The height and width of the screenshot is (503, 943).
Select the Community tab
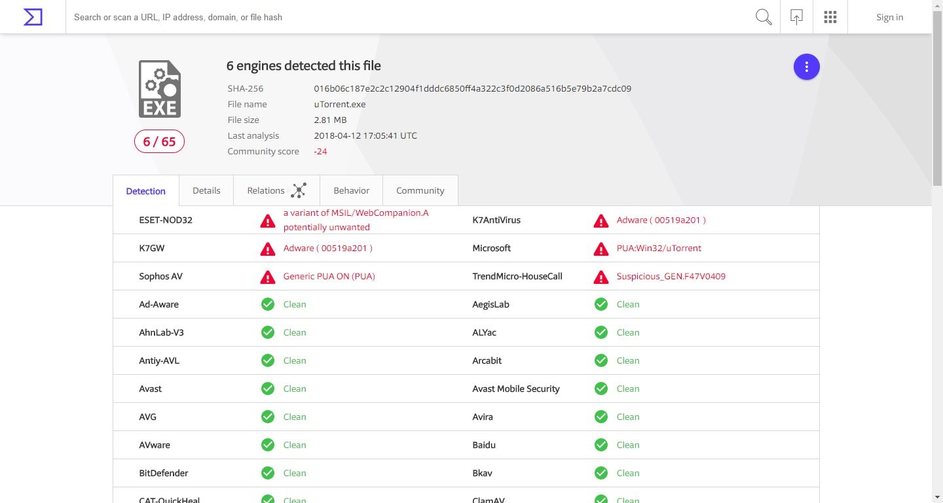[x=420, y=190]
